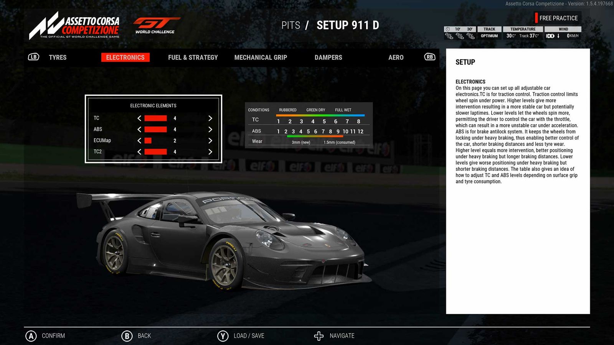Image resolution: width=614 pixels, height=345 pixels.
Task: Click the 1.5mm (consumed) wear label
Action: click(339, 143)
